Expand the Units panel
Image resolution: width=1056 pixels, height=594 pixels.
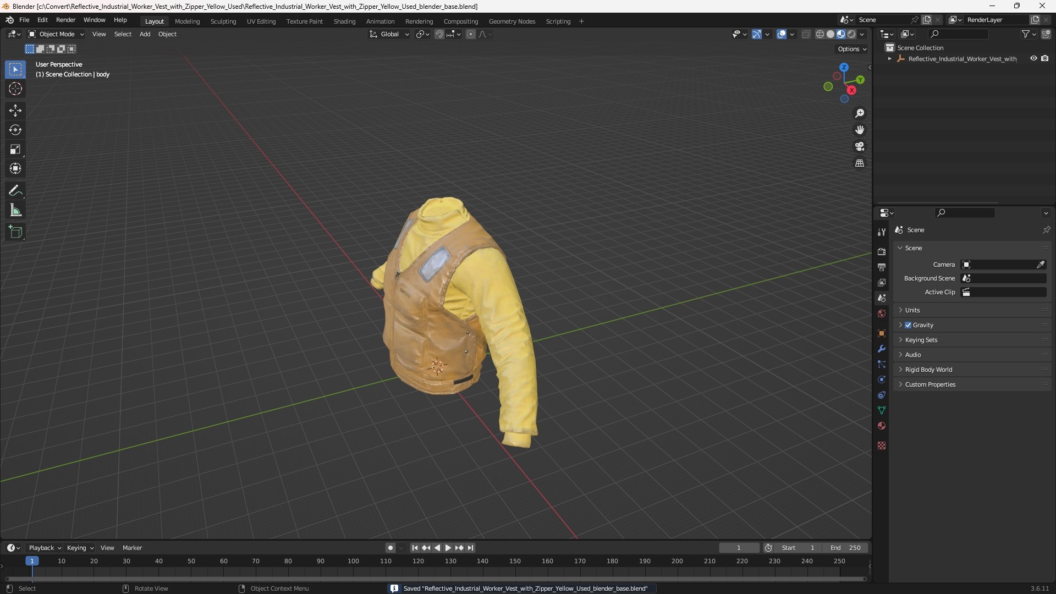coord(972,310)
